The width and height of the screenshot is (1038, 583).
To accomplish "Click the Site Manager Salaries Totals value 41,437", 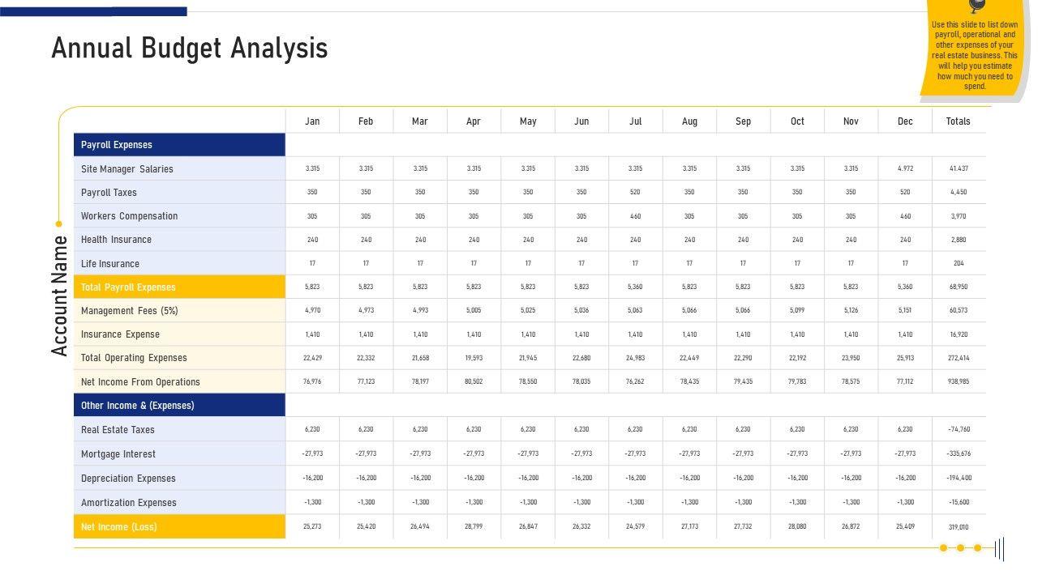I will [959, 169].
